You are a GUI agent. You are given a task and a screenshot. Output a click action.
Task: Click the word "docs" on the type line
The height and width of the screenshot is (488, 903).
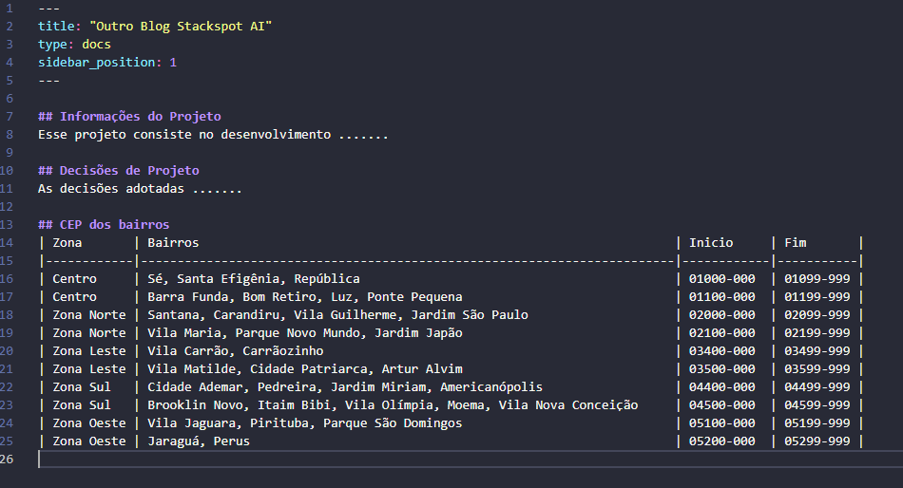[x=96, y=45]
